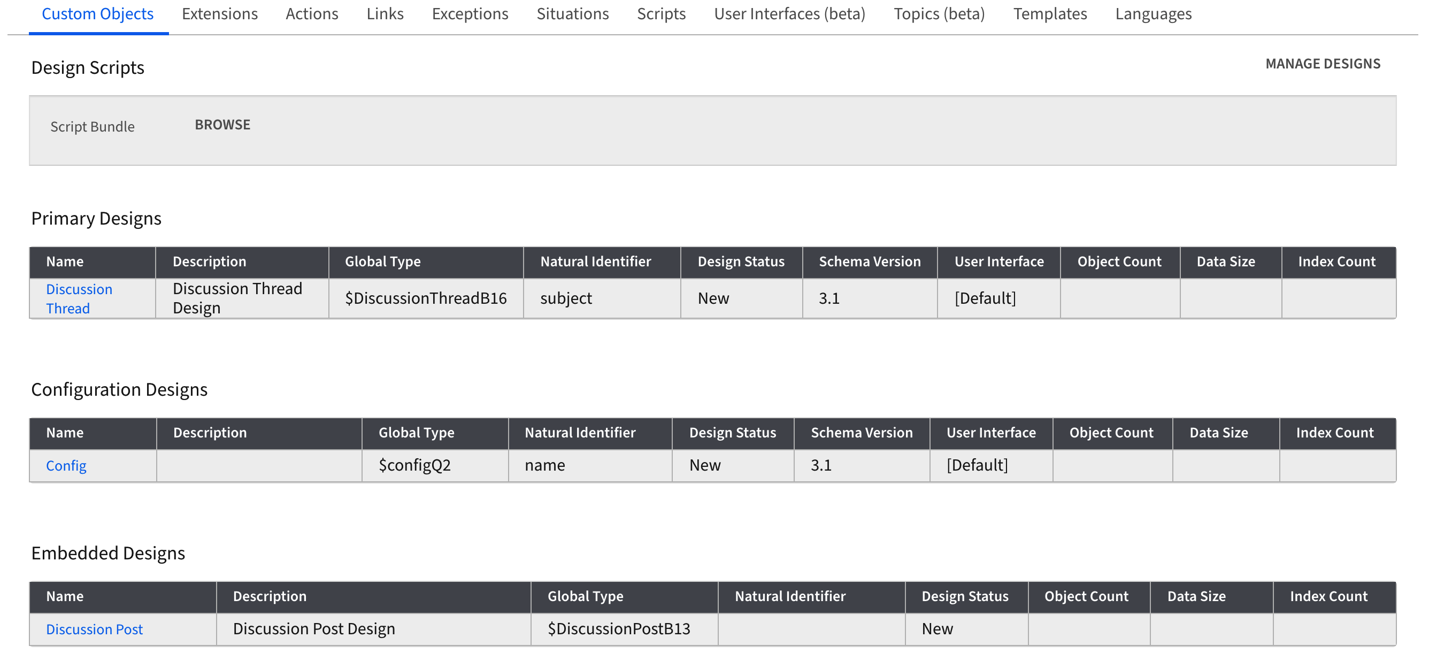The height and width of the screenshot is (661, 1429).
Task: Select the Links tab
Action: pyautogui.click(x=385, y=14)
